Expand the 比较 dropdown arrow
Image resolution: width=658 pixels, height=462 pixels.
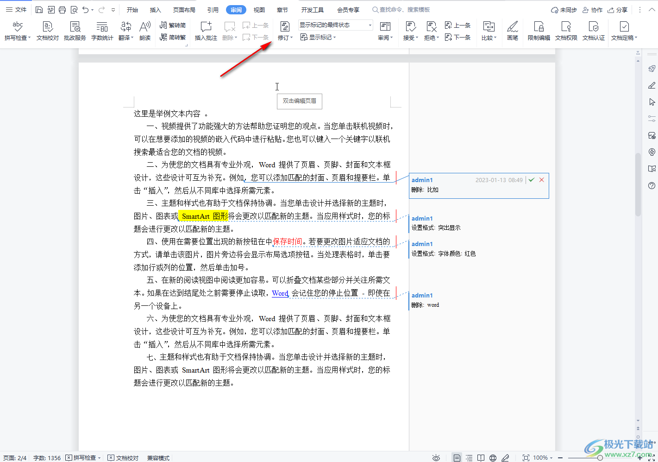point(495,38)
